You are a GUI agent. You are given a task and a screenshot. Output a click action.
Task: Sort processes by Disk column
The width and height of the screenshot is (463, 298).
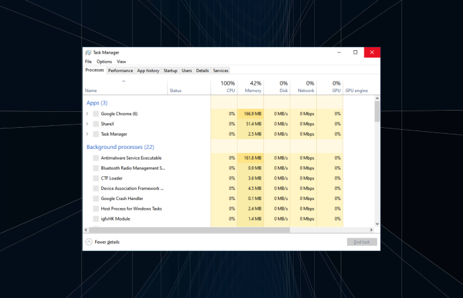coord(276,87)
